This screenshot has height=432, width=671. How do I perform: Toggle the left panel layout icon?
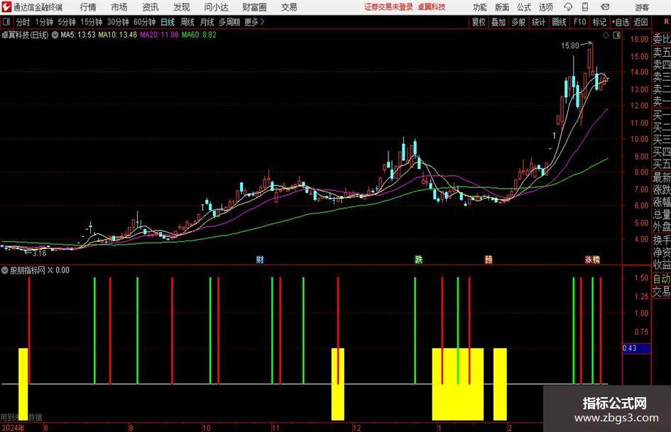(x=6, y=22)
